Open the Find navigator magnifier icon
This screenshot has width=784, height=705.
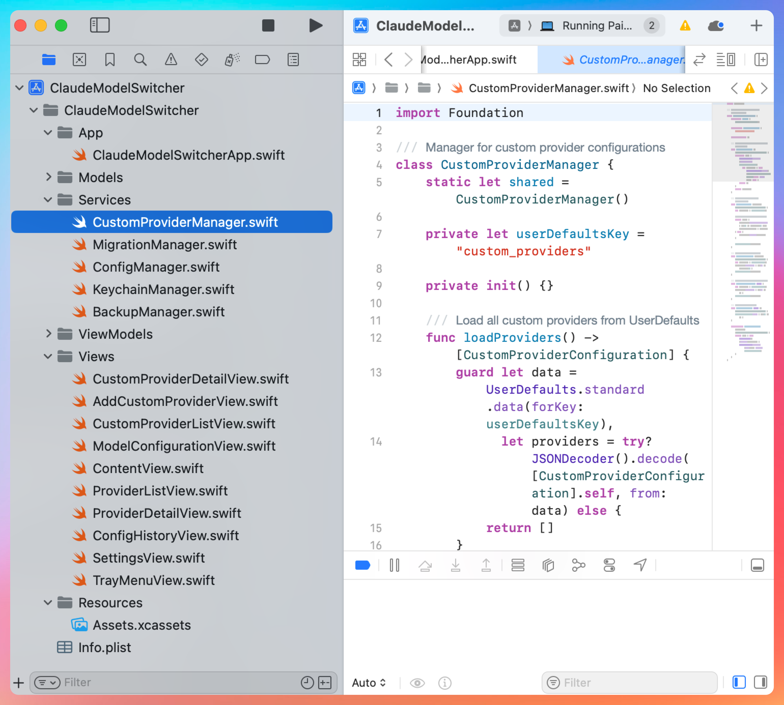pyautogui.click(x=140, y=60)
